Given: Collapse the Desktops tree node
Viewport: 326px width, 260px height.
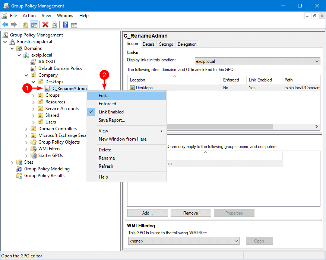Looking at the screenshot, I should point(34,82).
